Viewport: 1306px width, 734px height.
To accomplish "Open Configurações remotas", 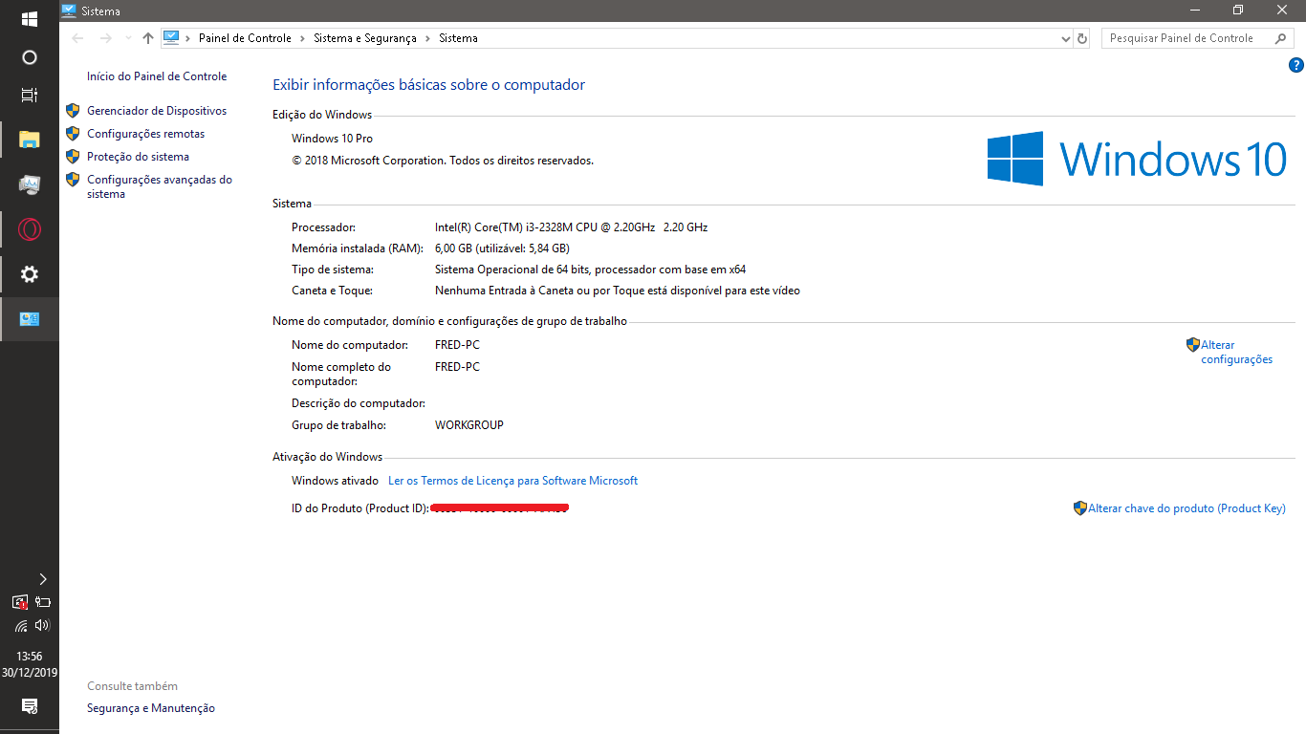I will coord(145,134).
